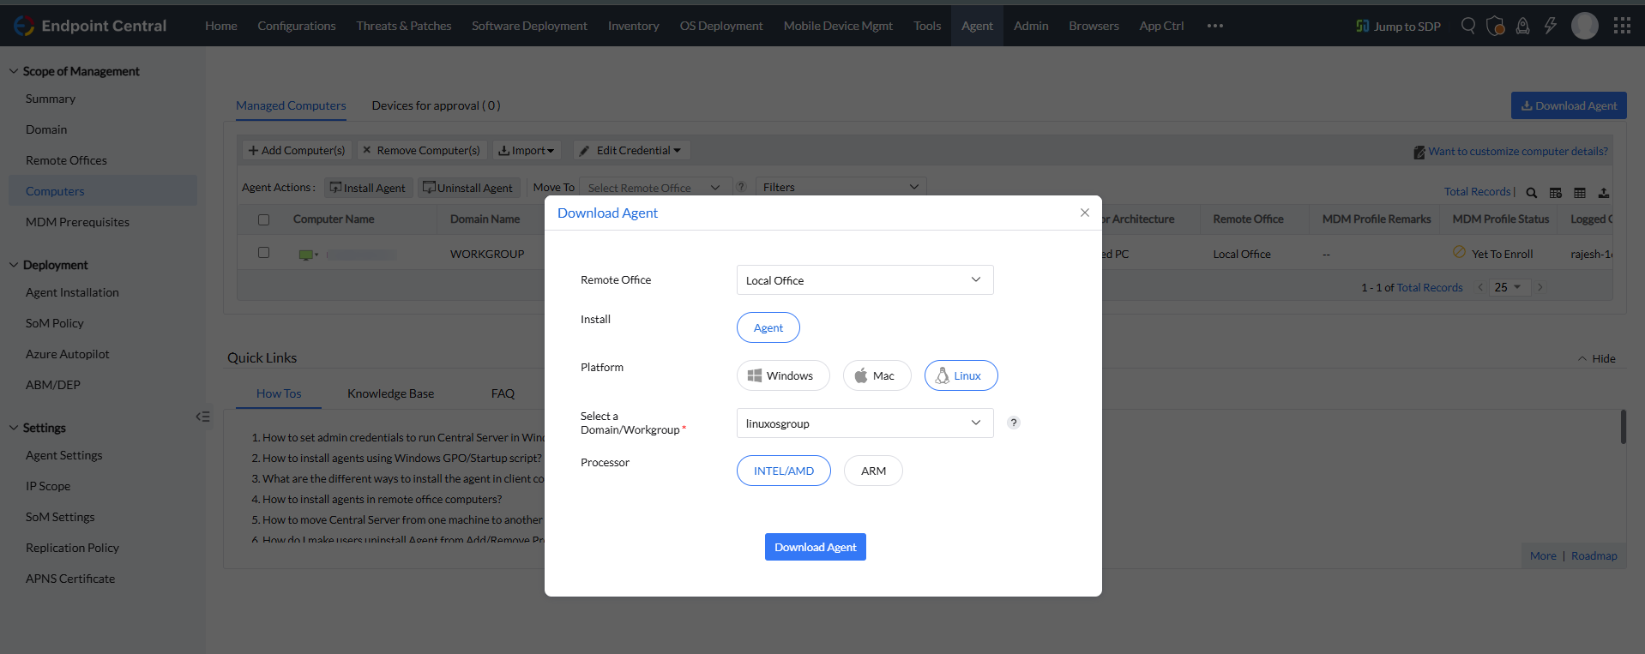Open the user profile avatar

[1585, 26]
